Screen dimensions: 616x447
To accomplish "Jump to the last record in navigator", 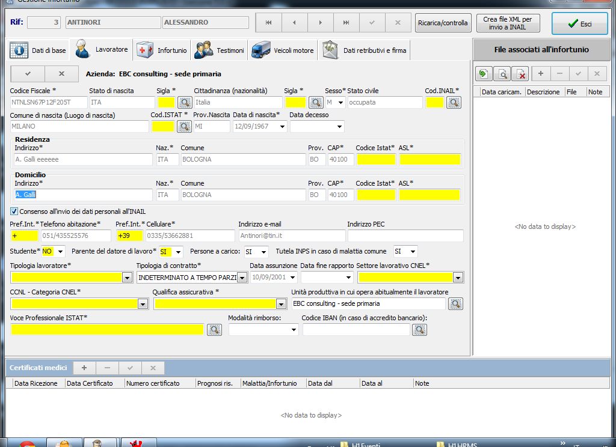I will [x=346, y=22].
